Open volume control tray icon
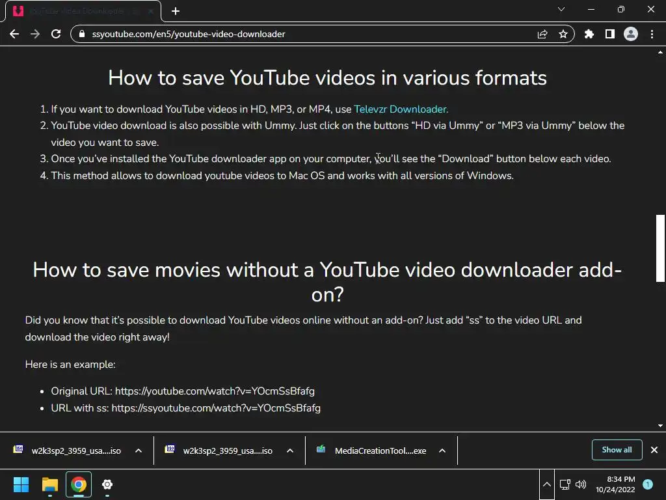The image size is (666, 500). click(581, 484)
